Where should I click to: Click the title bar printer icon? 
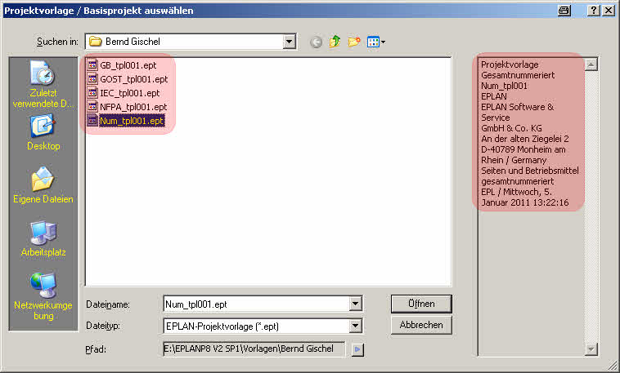(x=564, y=11)
